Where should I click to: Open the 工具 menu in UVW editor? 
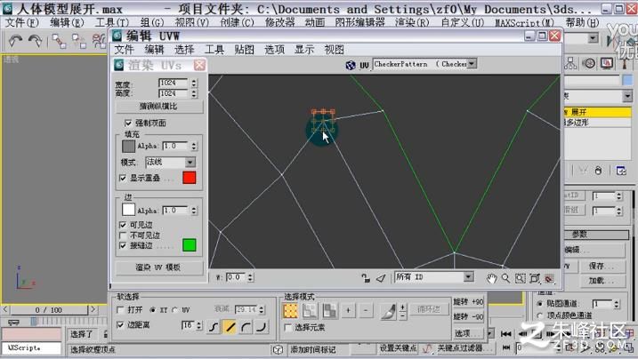(x=214, y=50)
